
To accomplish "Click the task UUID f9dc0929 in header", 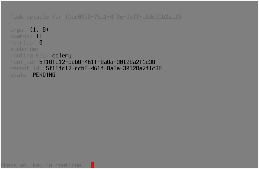I will 123,17.
